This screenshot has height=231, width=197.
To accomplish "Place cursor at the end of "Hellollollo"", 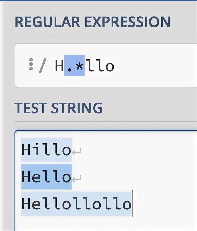I will point(132,204).
